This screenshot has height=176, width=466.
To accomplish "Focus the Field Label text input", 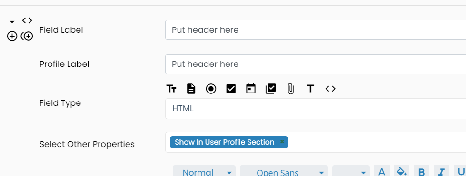I will (x=316, y=30).
